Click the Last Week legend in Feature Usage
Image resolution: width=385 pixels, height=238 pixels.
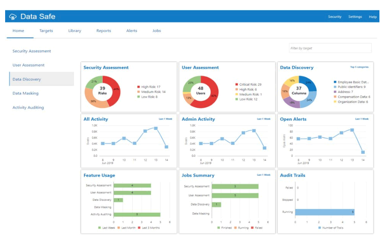pos(107,228)
